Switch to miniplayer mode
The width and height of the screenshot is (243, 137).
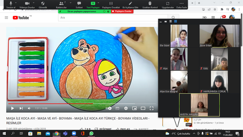pyautogui.click(x=134, y=108)
